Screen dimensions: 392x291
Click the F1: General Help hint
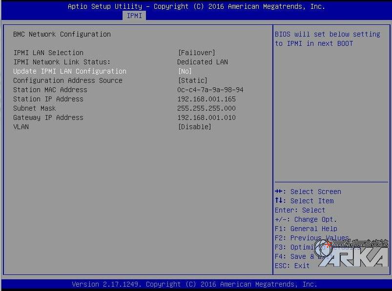tap(306, 229)
